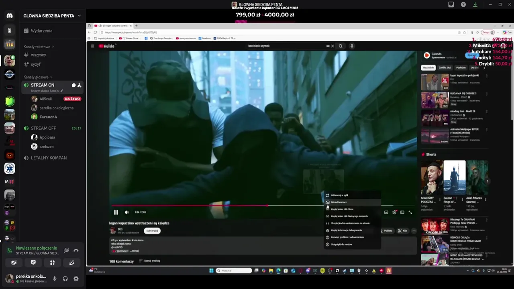Viewport: 514px width, 289px height.
Task: Open Discord inbox icon in title bar
Action: tap(451, 4)
